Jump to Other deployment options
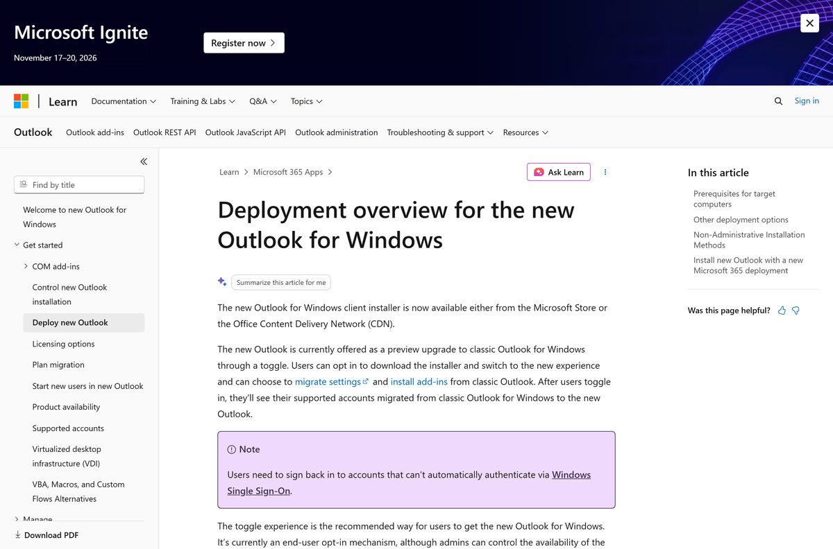The image size is (833, 549). [x=741, y=220]
